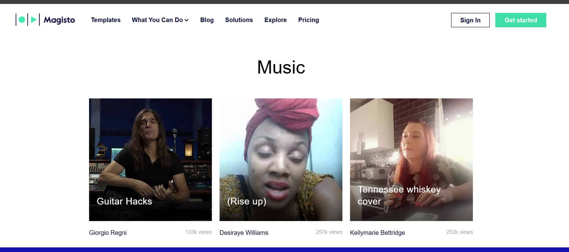The image size is (569, 252).
Task: Click the Sign In button
Action: pyautogui.click(x=470, y=20)
